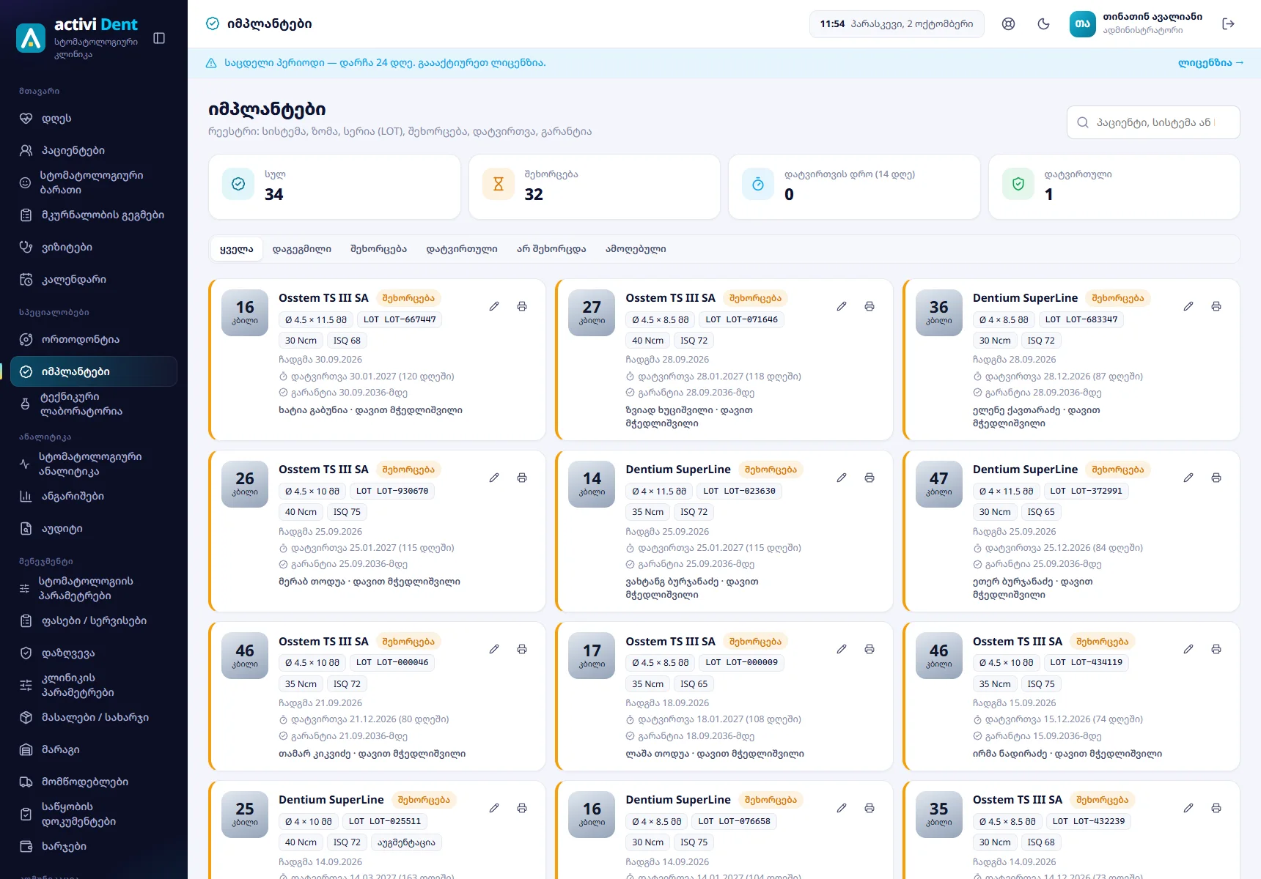Viewport: 1261px width, 879px height.
Task: Click the user profile avatar თა
Action: 1082,23
